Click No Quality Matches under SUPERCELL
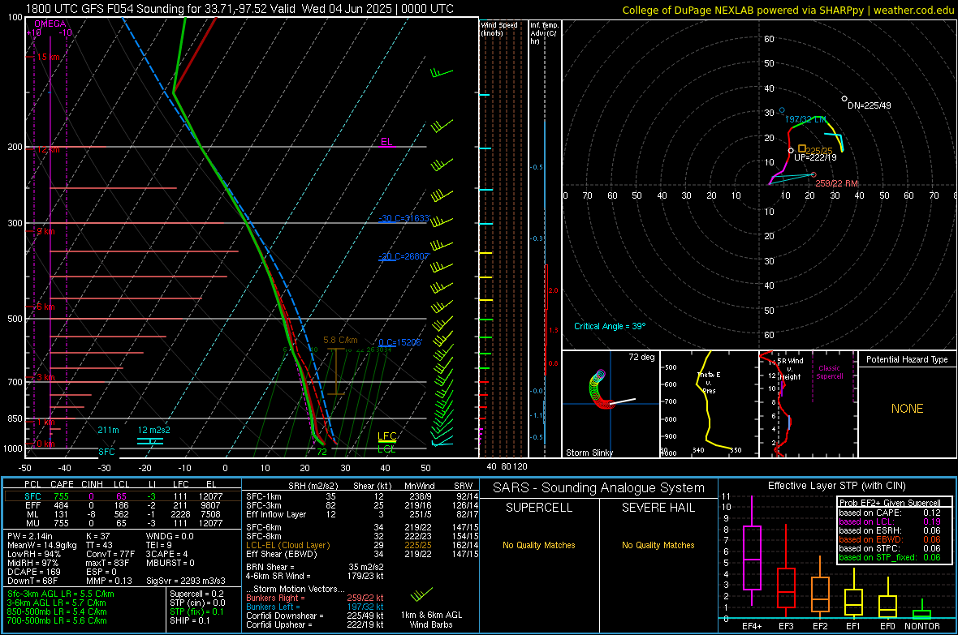 pos(539,545)
